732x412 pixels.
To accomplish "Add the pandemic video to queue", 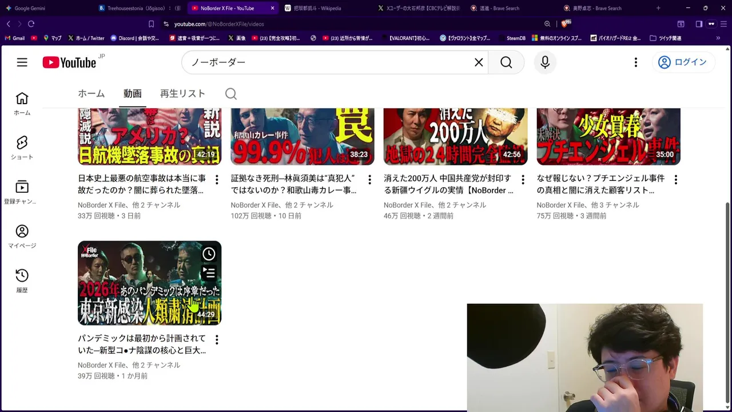I will click(x=209, y=273).
